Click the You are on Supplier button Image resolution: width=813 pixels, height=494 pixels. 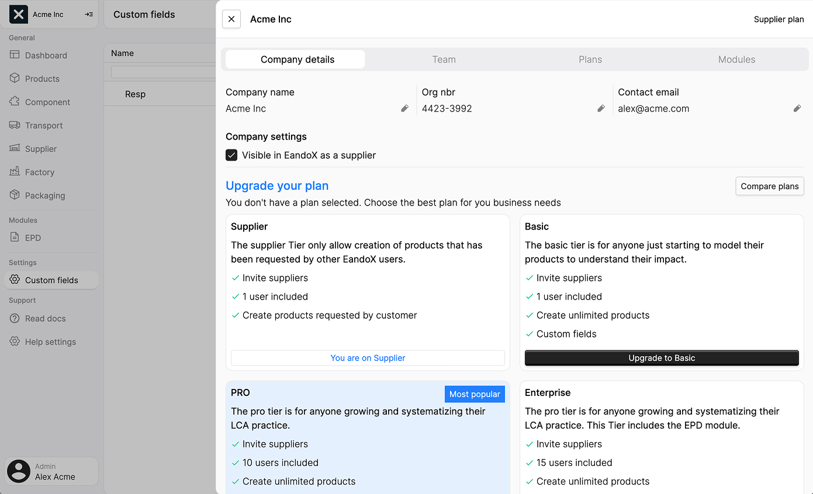tap(368, 358)
